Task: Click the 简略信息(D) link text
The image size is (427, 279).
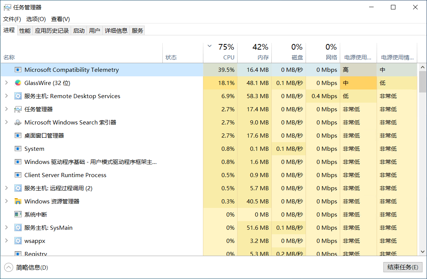Action: (x=32, y=268)
